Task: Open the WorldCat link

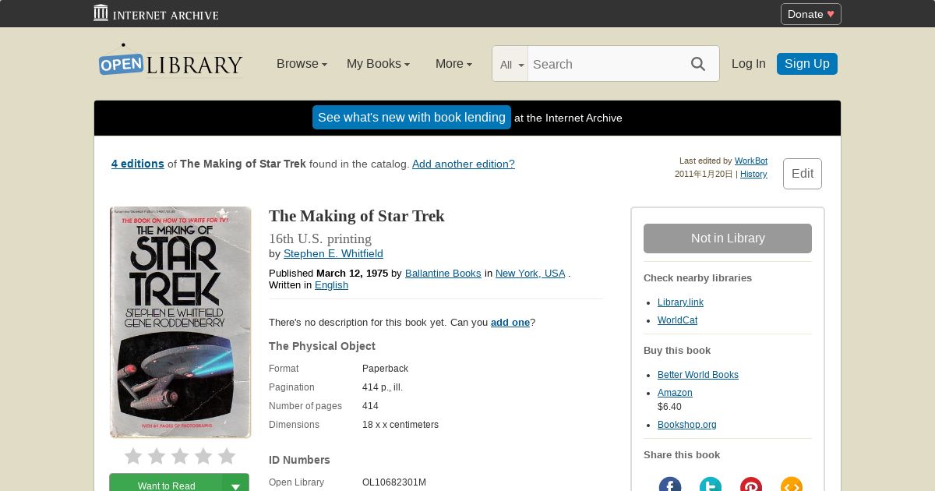Action: coord(678,320)
